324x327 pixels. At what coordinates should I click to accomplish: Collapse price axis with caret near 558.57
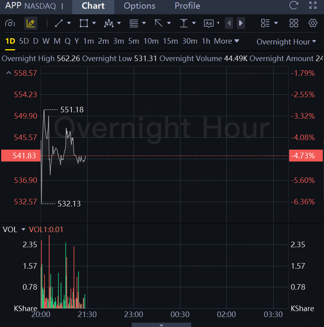click(9, 73)
